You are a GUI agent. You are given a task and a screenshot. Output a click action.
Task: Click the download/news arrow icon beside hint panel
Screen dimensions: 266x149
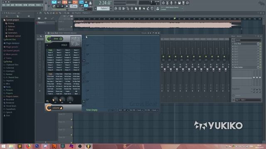(158, 8)
